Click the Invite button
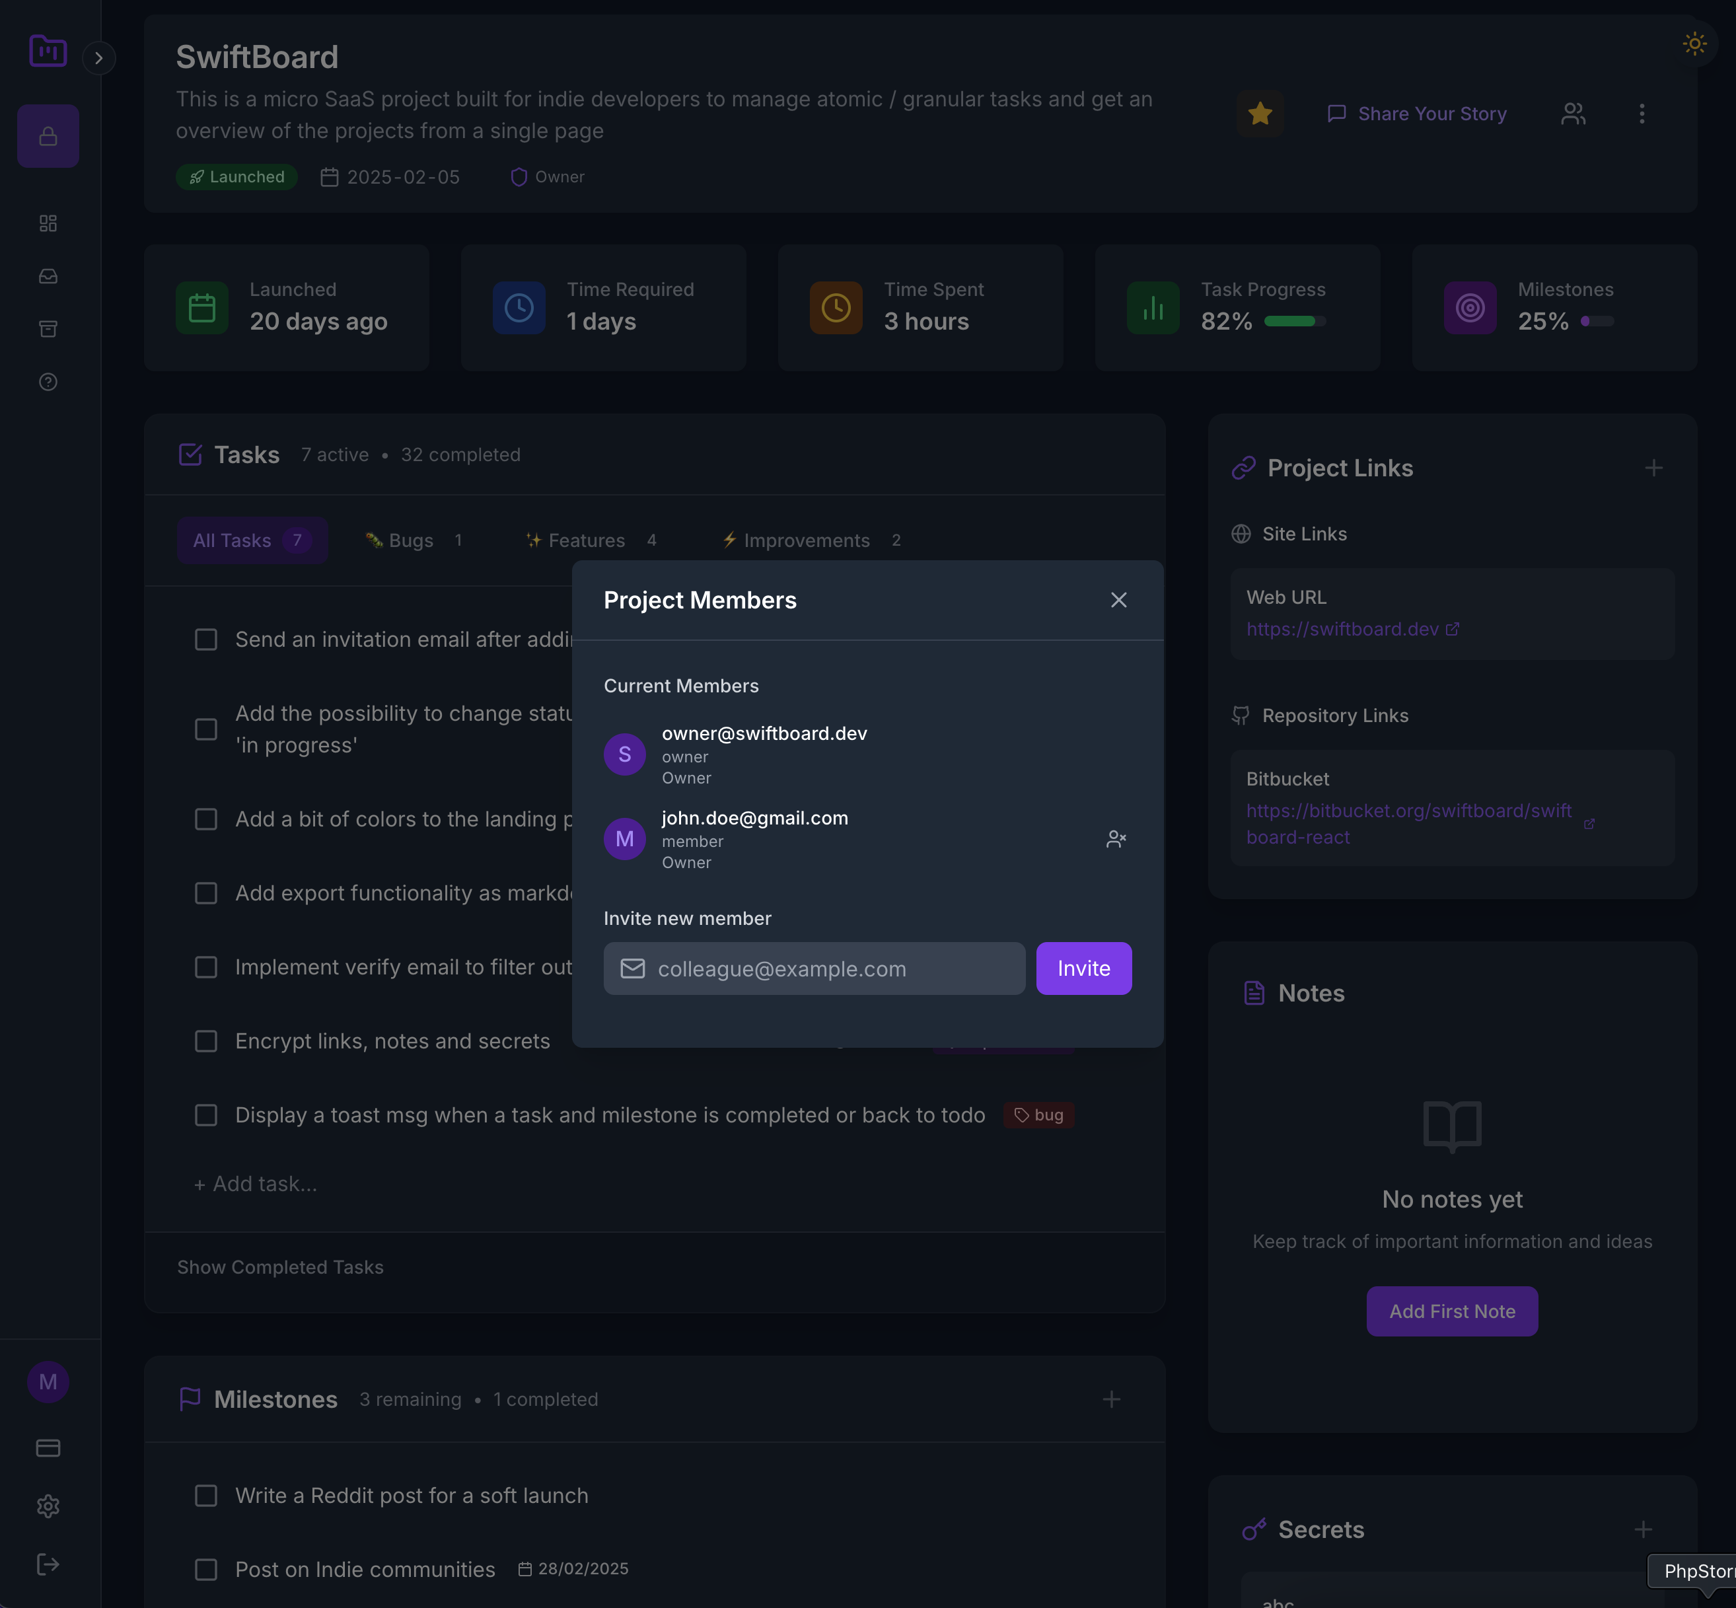 1083,968
